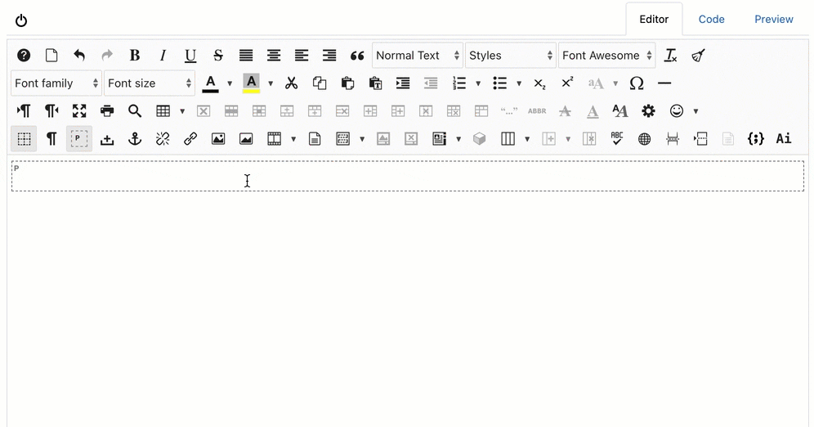Image resolution: width=814 pixels, height=427 pixels.
Task: Insert an anchor
Action: point(135,139)
